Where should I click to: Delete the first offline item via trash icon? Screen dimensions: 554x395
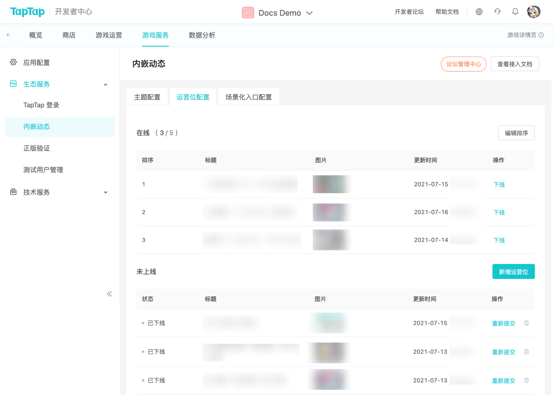click(x=526, y=323)
